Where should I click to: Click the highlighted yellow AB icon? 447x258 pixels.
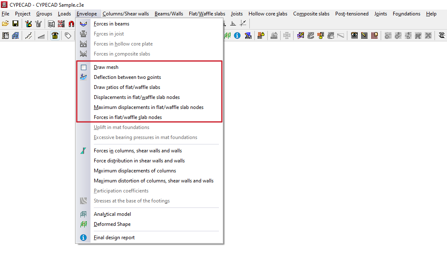(55, 35)
